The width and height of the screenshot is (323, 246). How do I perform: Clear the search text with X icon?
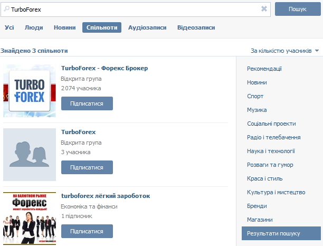264,9
